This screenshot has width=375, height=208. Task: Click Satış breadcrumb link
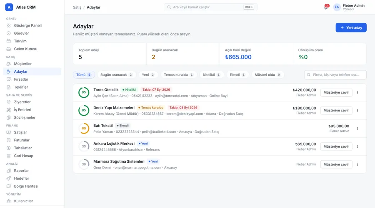[x=77, y=7]
